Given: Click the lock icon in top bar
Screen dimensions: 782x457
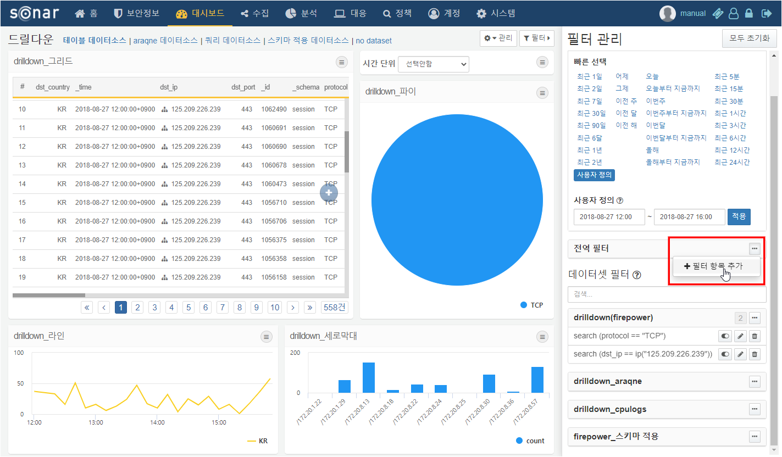Looking at the screenshot, I should 749,13.
